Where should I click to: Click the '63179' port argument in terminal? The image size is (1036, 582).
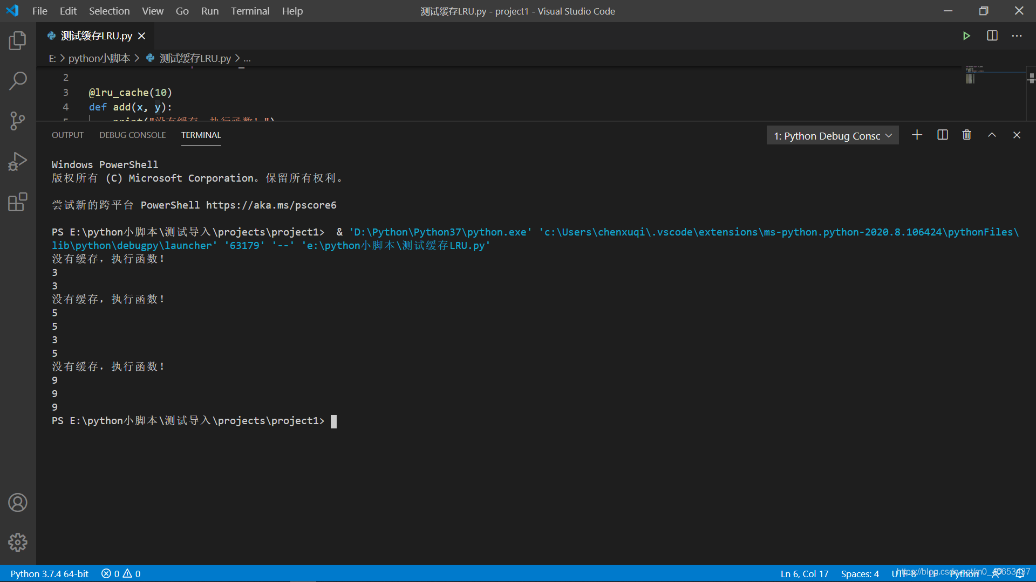(244, 246)
